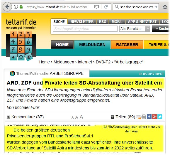Toggle reader view book icon
Image resolution: width=170 pixels, height=155 pixels.
(x=96, y=7)
